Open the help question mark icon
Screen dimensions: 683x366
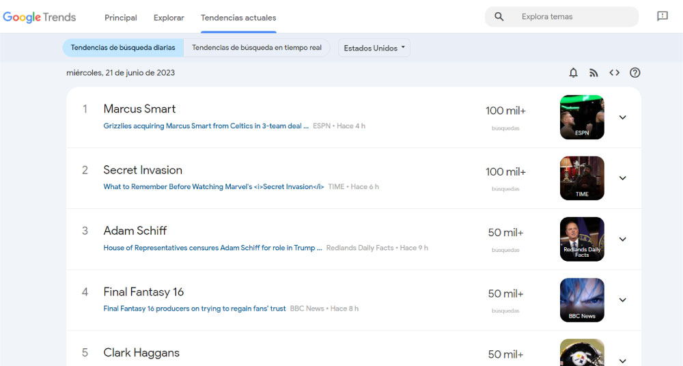tap(635, 73)
